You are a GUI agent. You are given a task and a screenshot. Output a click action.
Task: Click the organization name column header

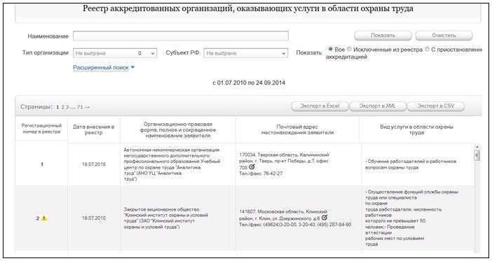(x=177, y=129)
